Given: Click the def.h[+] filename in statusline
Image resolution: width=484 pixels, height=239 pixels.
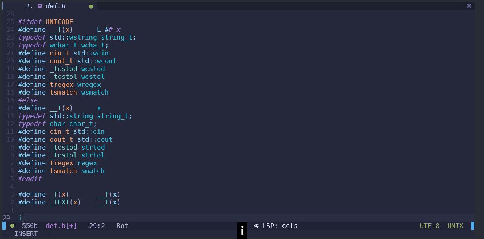Looking at the screenshot, I should tap(60, 226).
